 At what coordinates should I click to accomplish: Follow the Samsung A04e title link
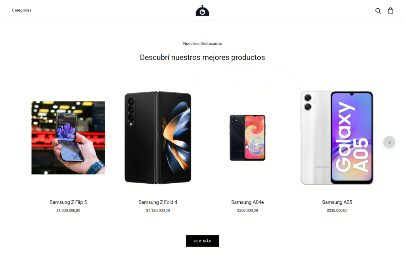(247, 202)
